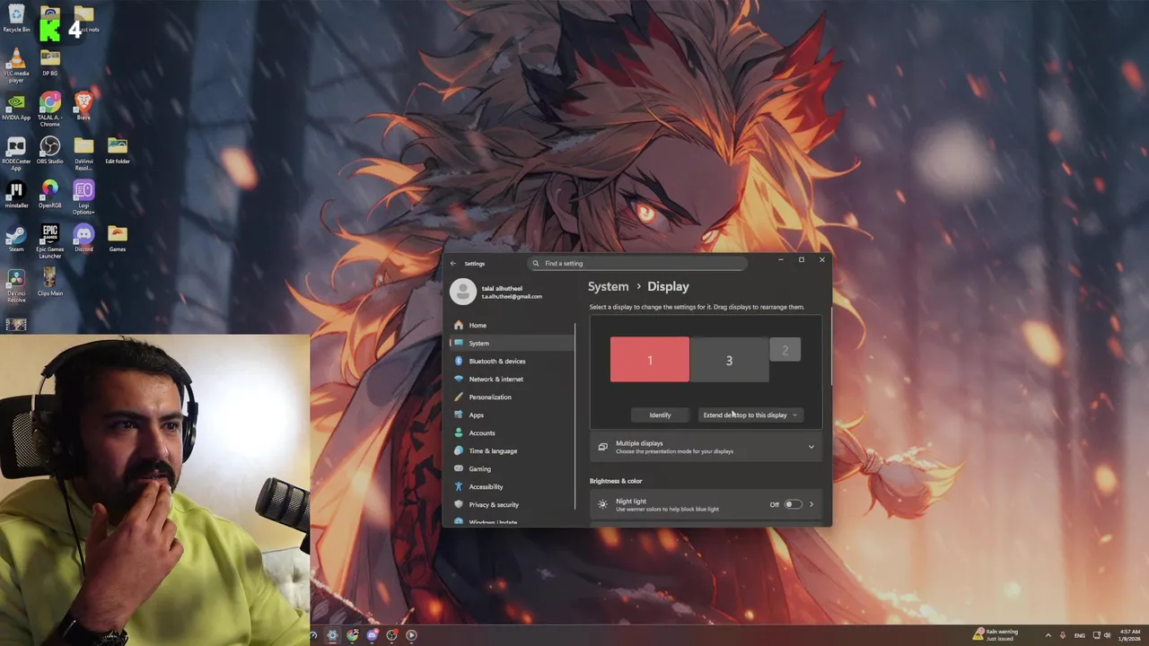Open Network & internet settings

(x=513, y=379)
